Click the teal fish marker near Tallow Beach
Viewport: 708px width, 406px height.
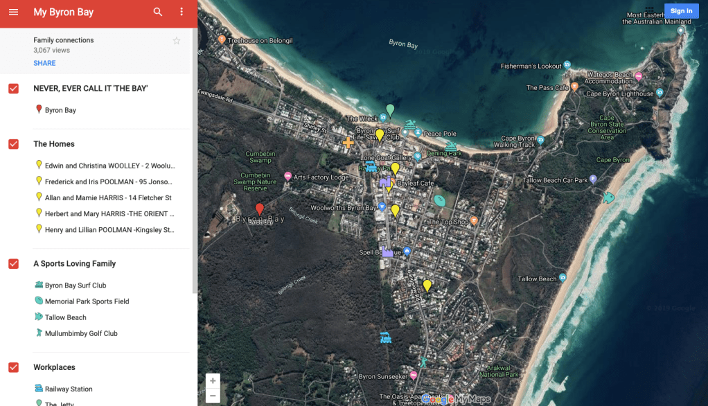click(x=608, y=197)
